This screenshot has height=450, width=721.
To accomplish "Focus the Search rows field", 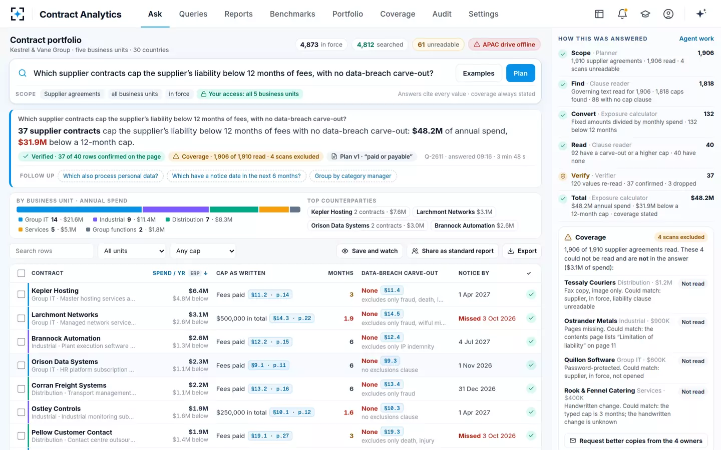I will (52, 251).
